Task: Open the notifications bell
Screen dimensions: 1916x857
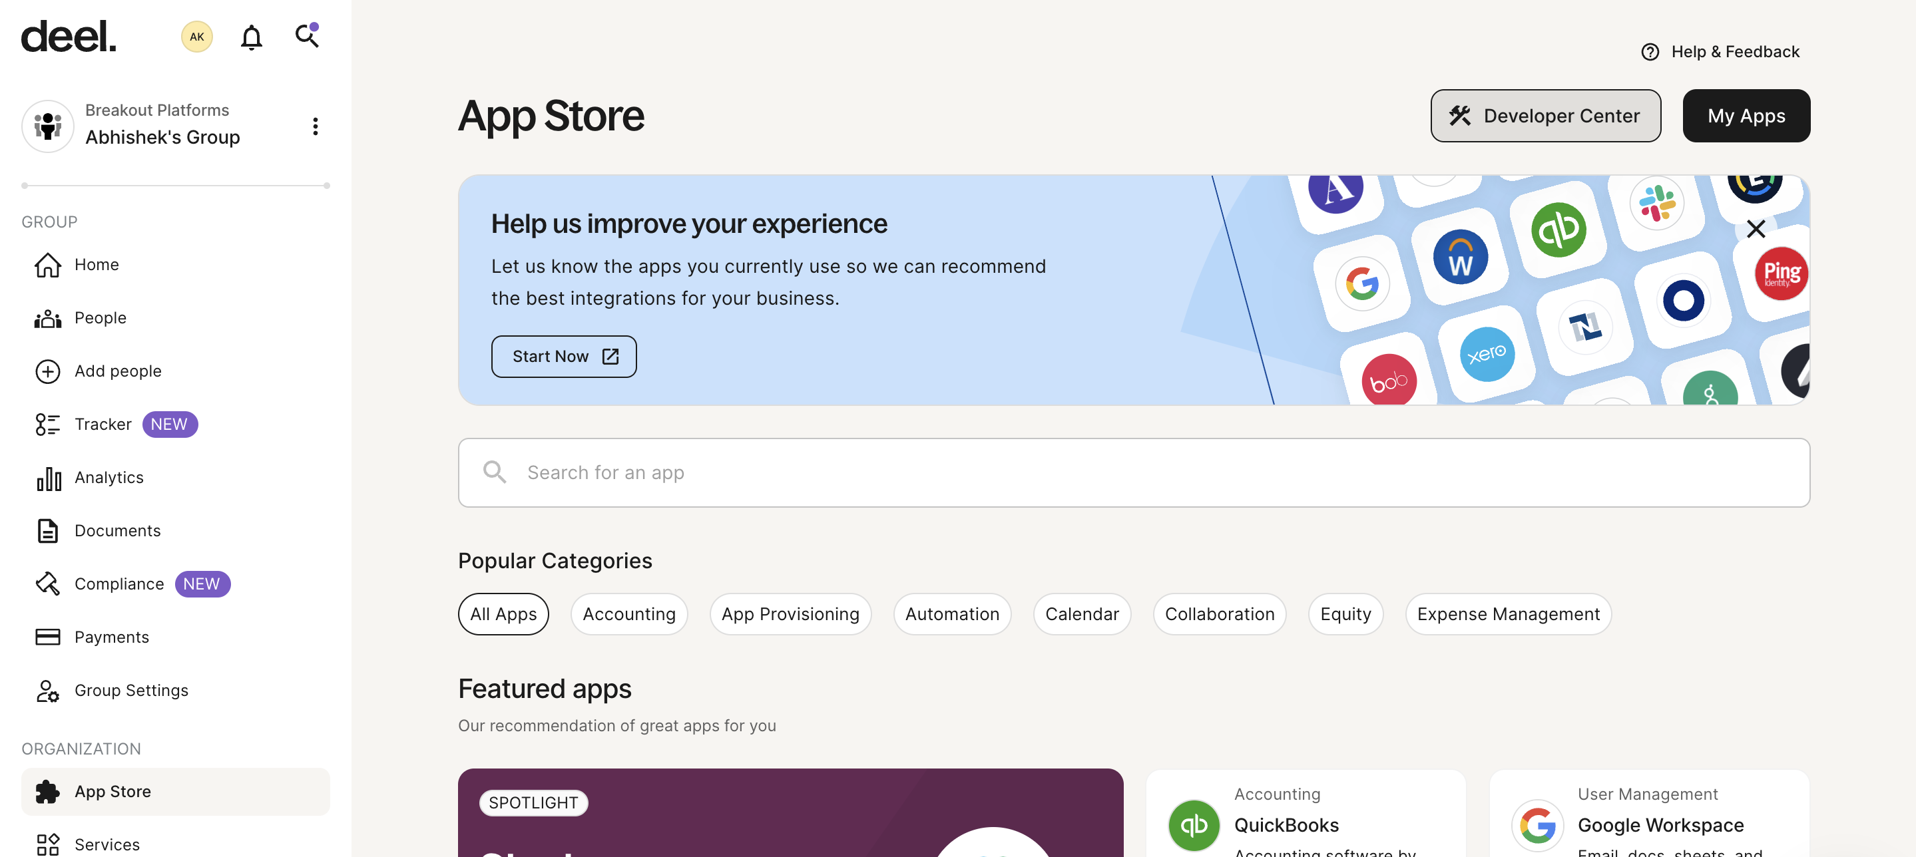Action: pos(252,36)
